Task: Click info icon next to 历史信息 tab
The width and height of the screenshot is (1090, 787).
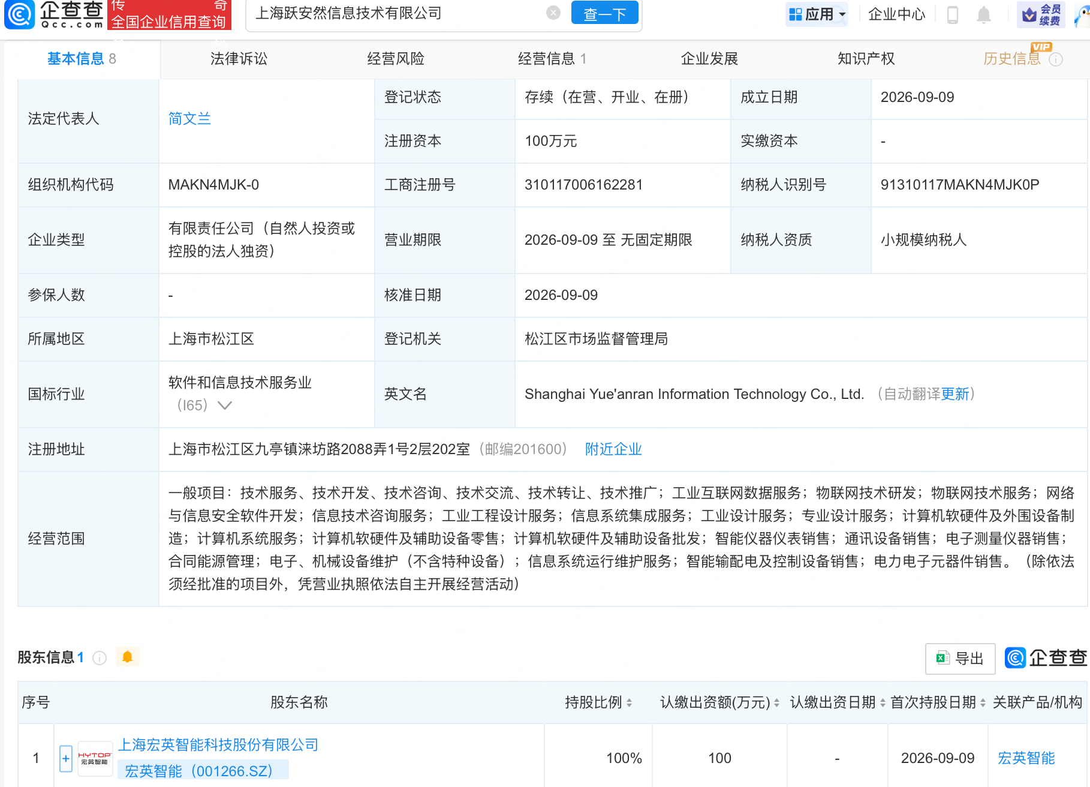Action: pos(1056,59)
